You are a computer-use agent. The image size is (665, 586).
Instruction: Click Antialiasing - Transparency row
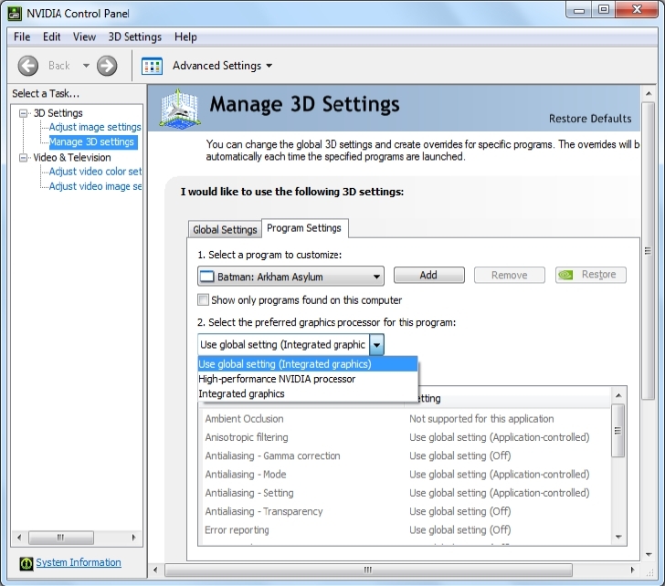[405, 511]
